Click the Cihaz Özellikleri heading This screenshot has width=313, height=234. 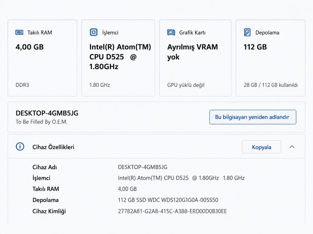[x=53, y=147]
